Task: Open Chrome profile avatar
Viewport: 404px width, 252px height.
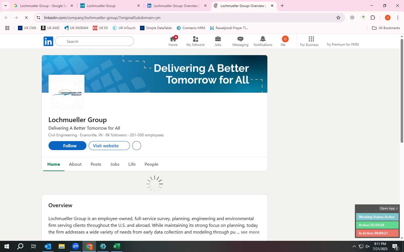Action: click(387, 18)
